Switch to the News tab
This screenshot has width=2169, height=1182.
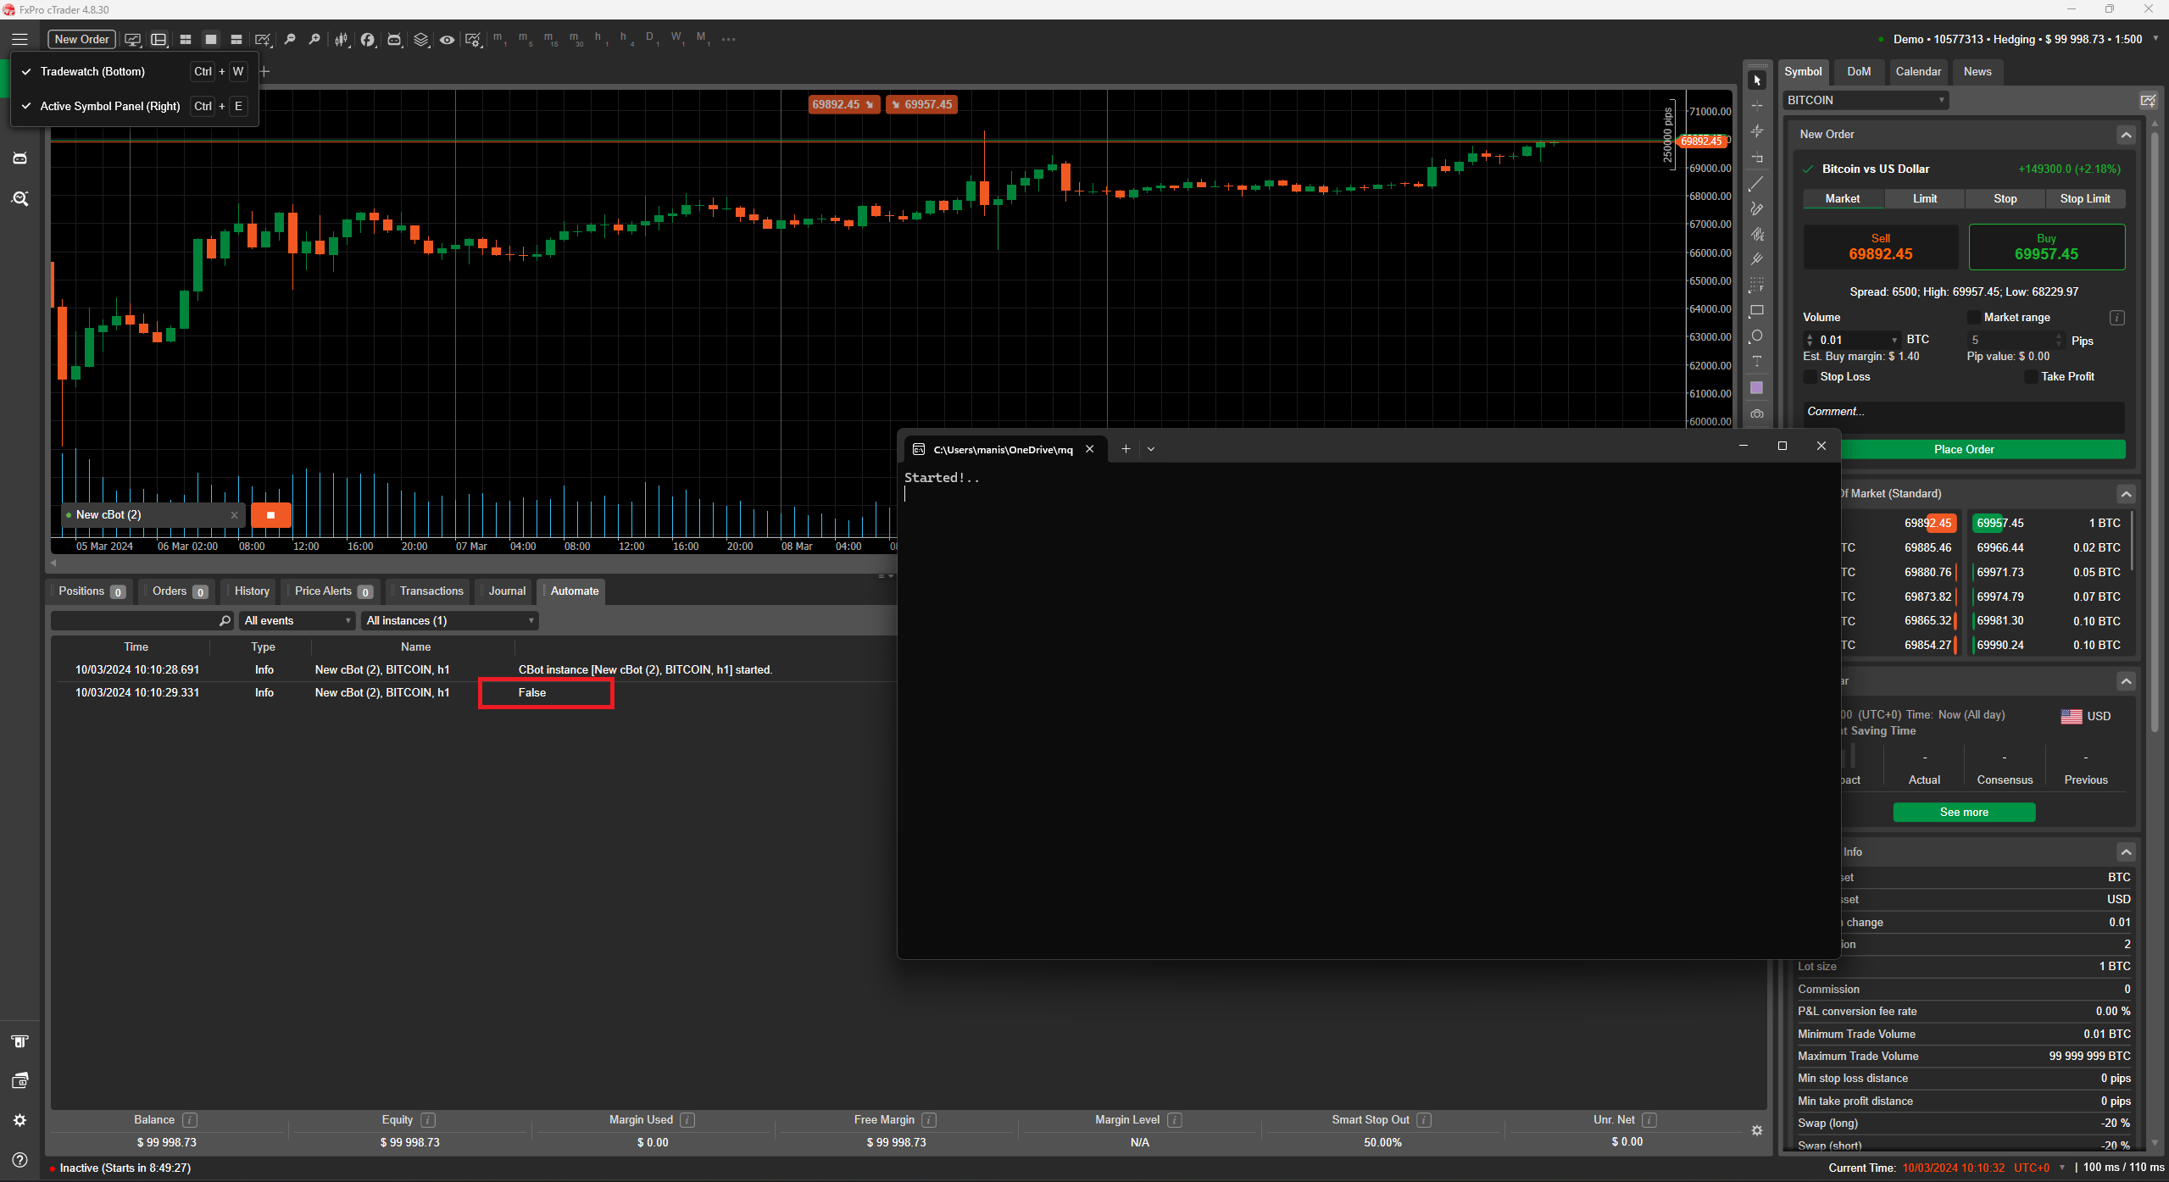pos(1977,71)
